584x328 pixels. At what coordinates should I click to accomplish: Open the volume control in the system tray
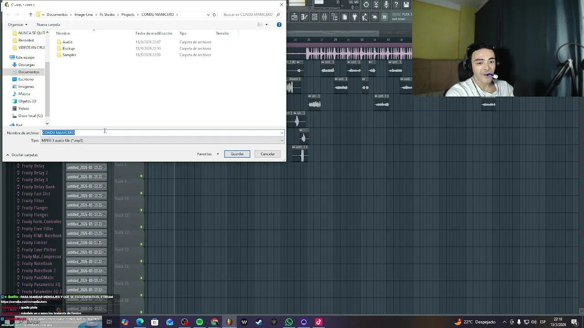(534, 322)
